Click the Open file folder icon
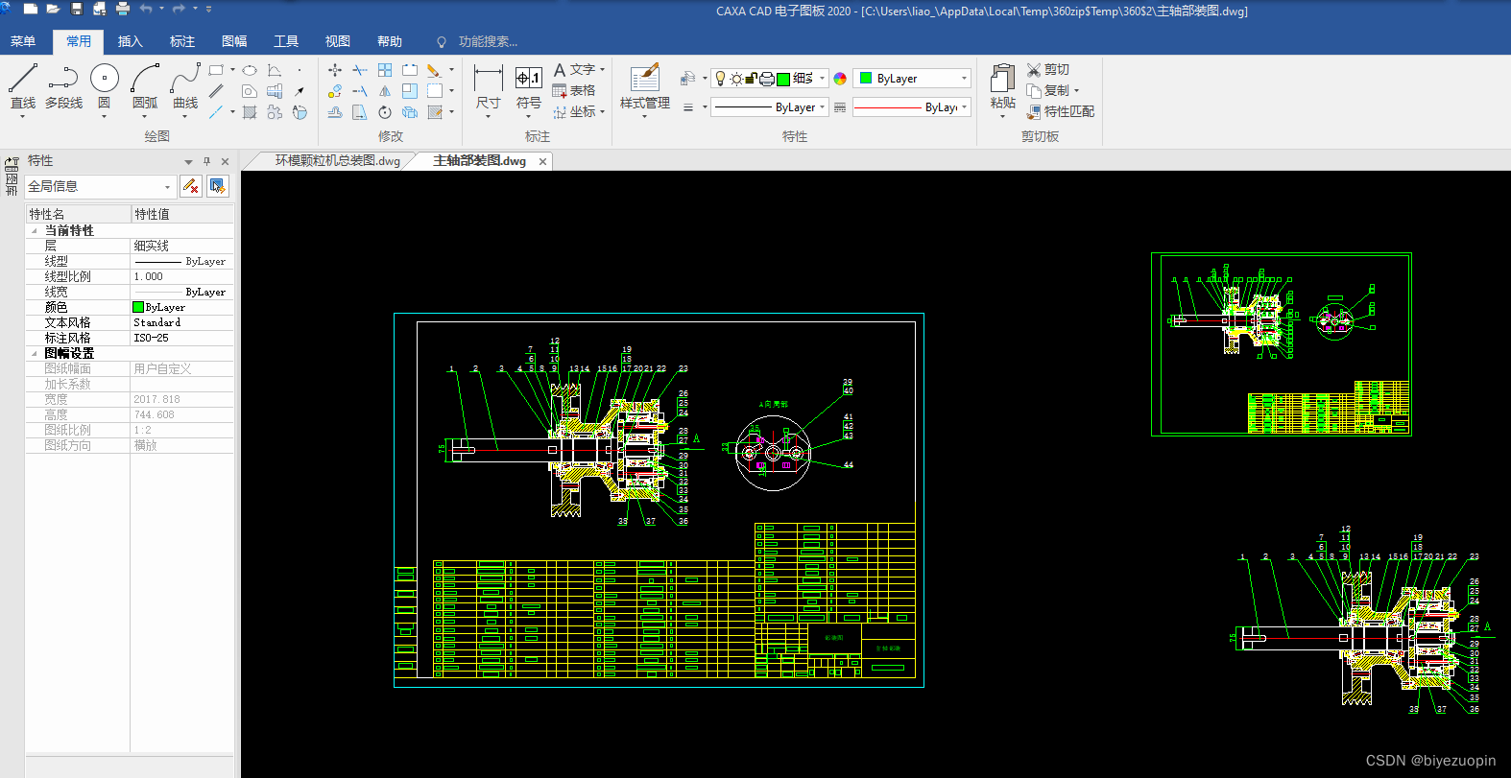This screenshot has width=1511, height=778. pyautogui.click(x=53, y=9)
